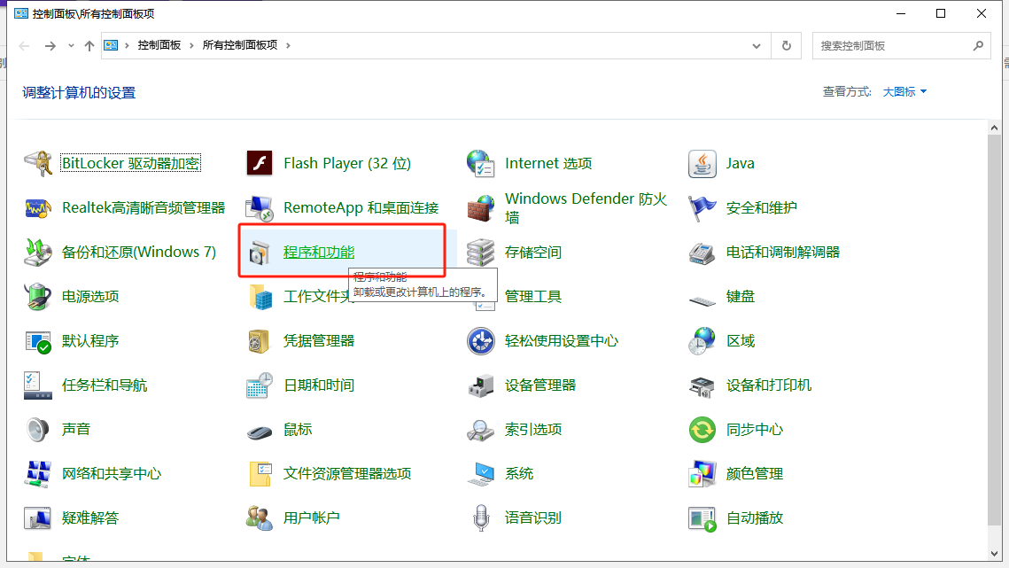Click the 颜色管理 monitor icon

coord(702,474)
